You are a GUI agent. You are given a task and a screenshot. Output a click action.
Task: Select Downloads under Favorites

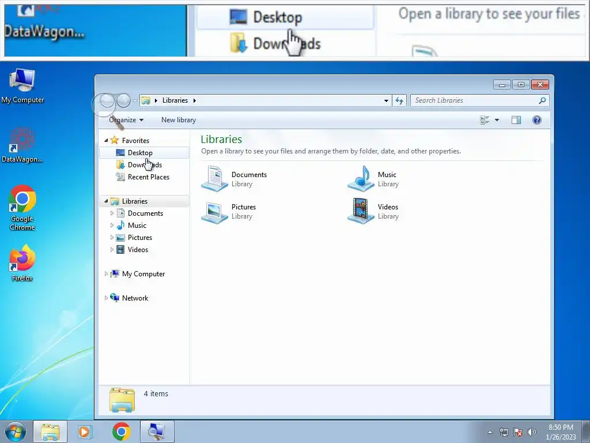144,164
